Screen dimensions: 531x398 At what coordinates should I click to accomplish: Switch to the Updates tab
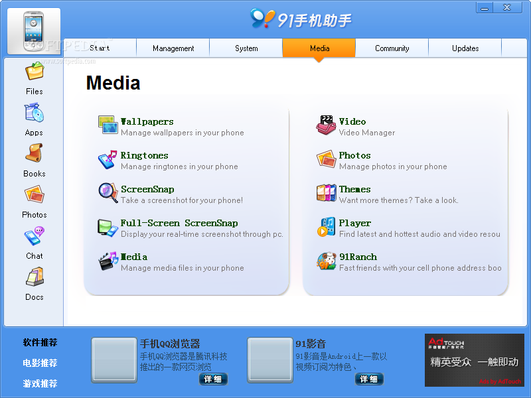(x=465, y=48)
